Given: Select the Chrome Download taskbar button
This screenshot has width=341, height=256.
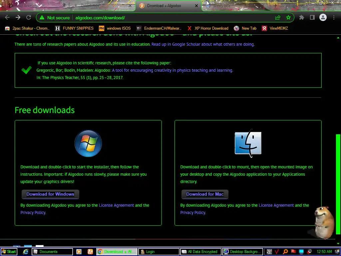Looking at the screenshot, I should (x=117, y=252).
